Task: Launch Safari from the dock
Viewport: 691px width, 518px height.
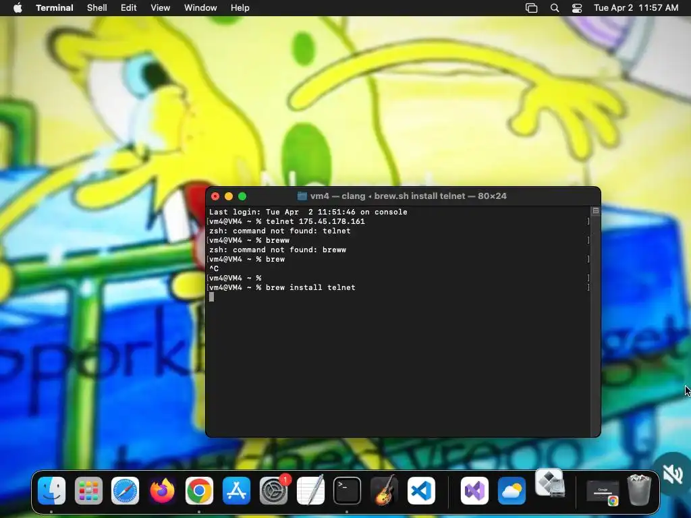Action: [x=125, y=490]
